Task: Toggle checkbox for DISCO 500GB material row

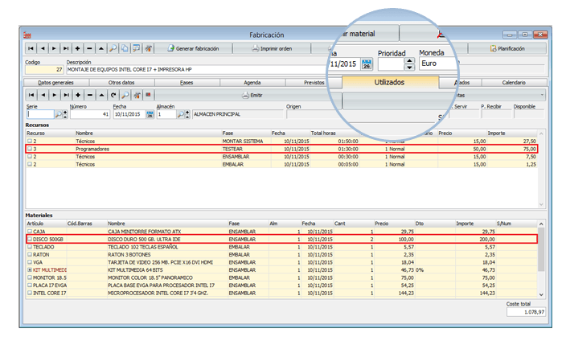Action: click(29, 239)
